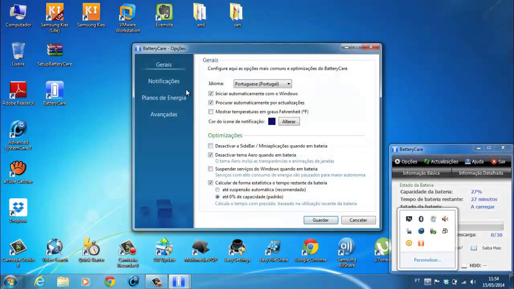Image resolution: width=514 pixels, height=289 pixels.
Task: Click the PT language indicator in taskbar
Action: (x=417, y=281)
